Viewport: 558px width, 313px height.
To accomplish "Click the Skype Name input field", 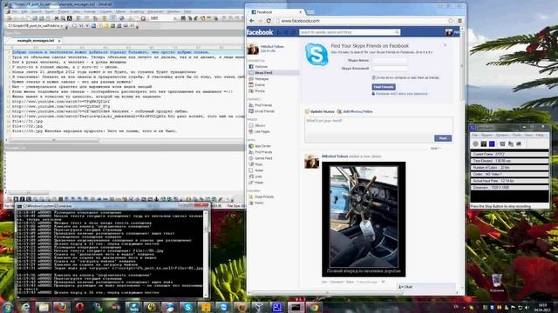I will 390,60.
